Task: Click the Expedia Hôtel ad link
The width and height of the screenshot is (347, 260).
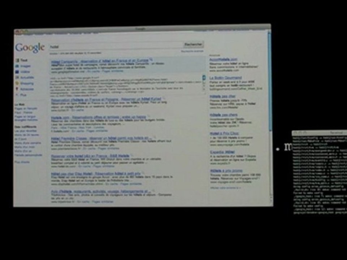Action: point(222,152)
